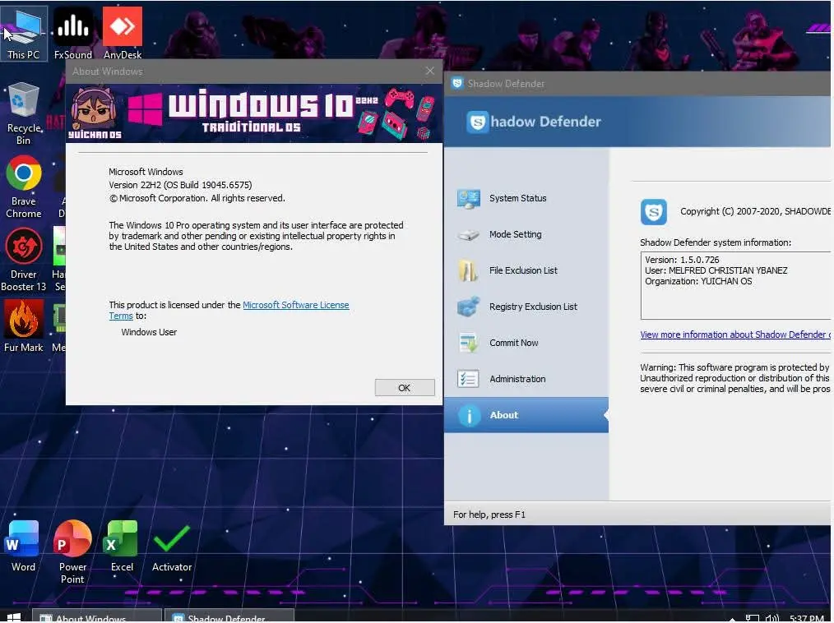Click the Shadow Defender title bar icon

(457, 84)
